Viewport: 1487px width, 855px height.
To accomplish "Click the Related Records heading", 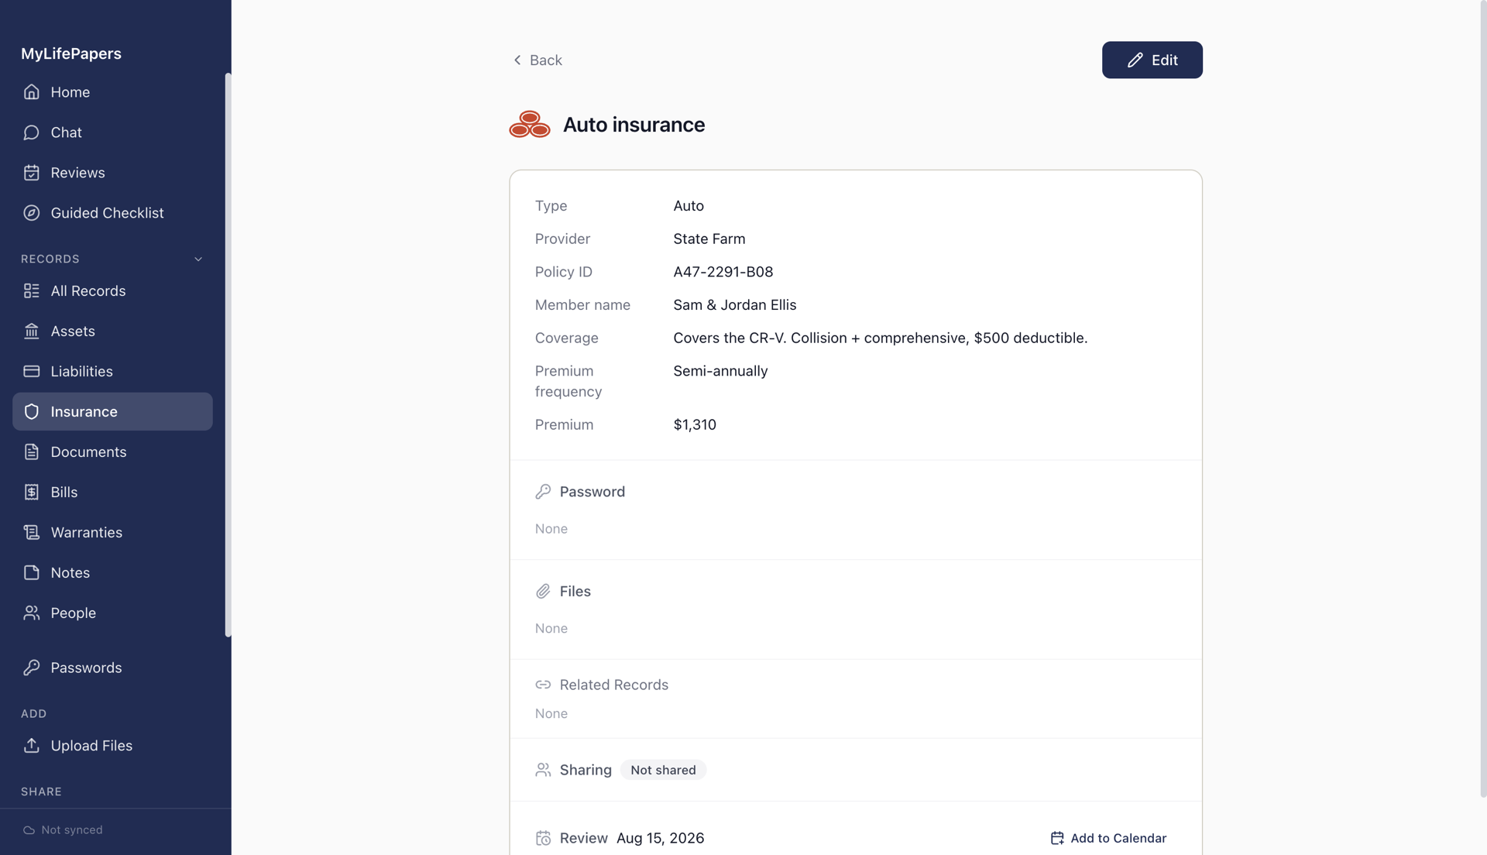I will pos(614,685).
